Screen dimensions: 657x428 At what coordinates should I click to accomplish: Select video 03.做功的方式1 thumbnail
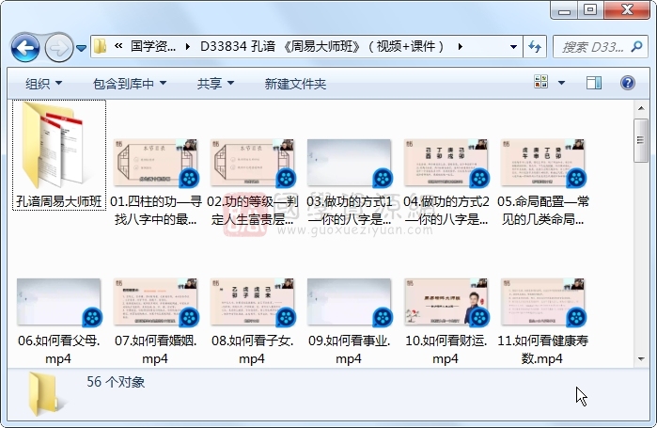point(349,163)
